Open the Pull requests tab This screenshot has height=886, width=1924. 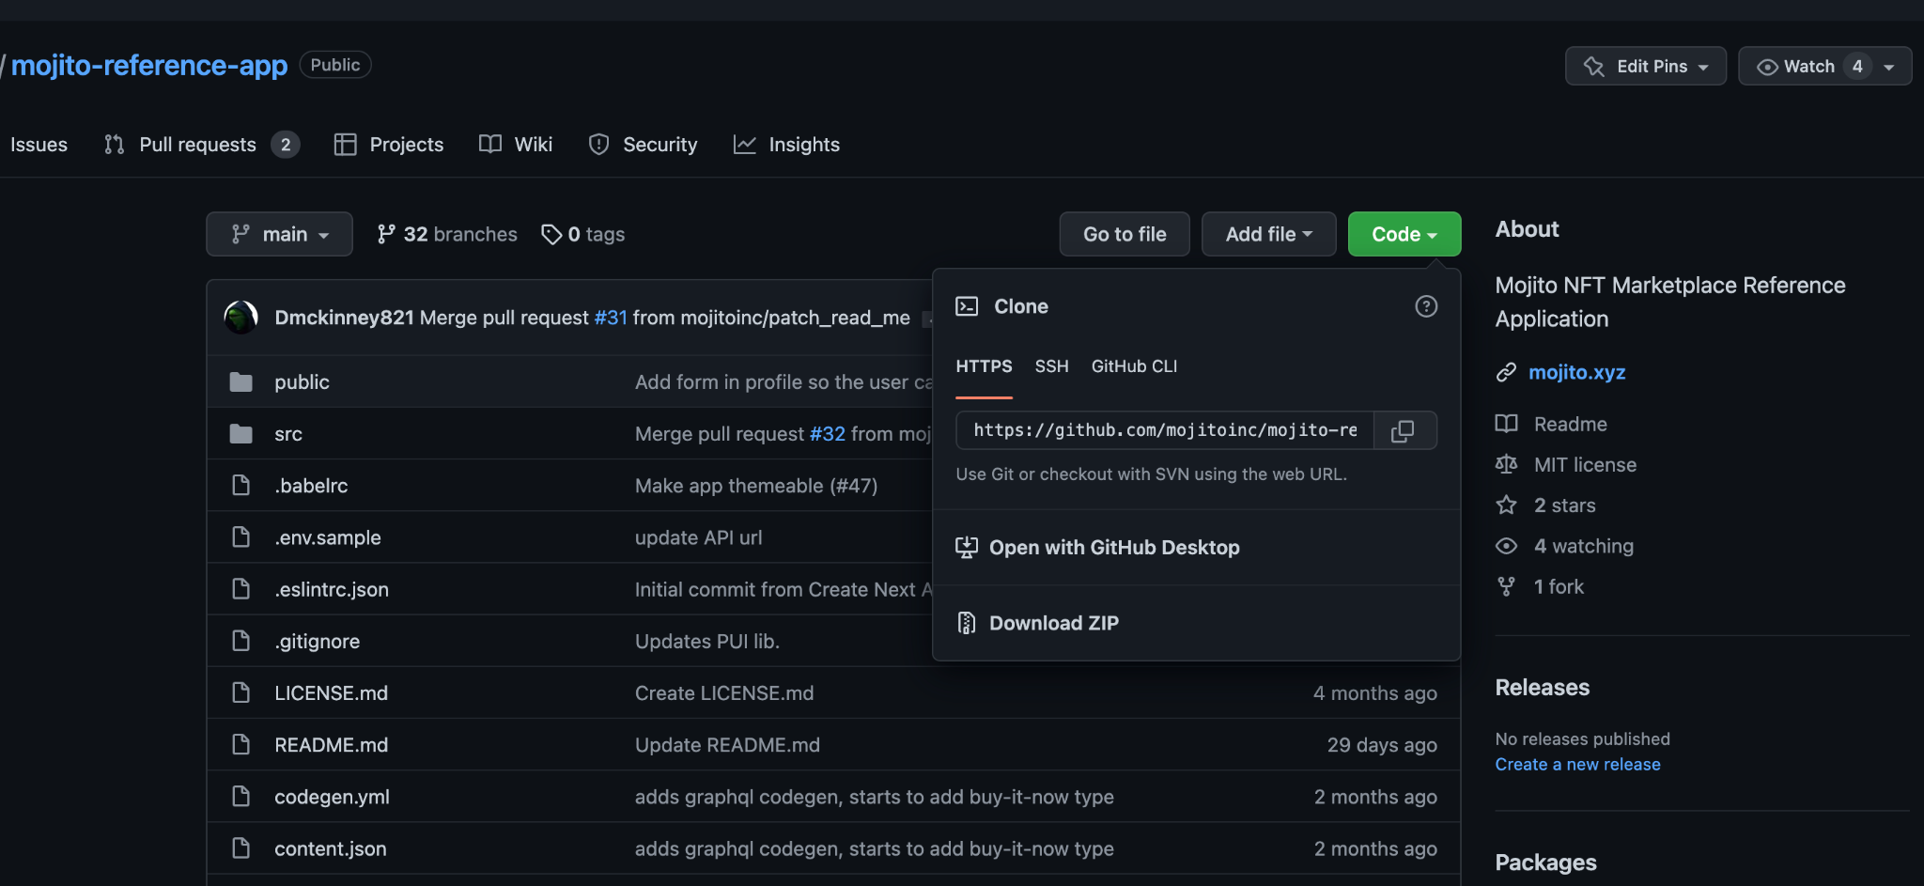(201, 145)
